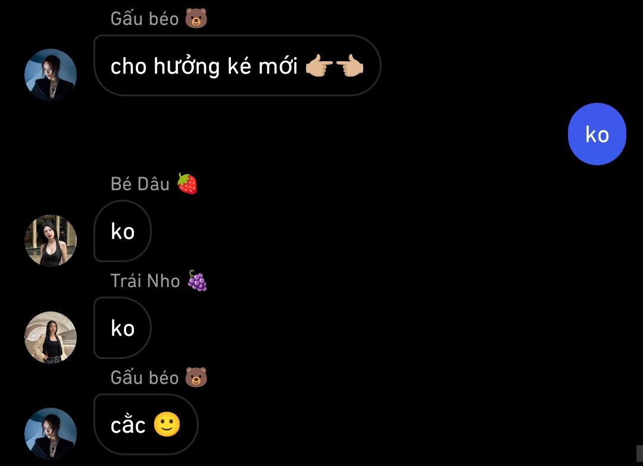Screen dimensions: 643x466
Task: Select the blue sent ko bubble
Action: 597,134
